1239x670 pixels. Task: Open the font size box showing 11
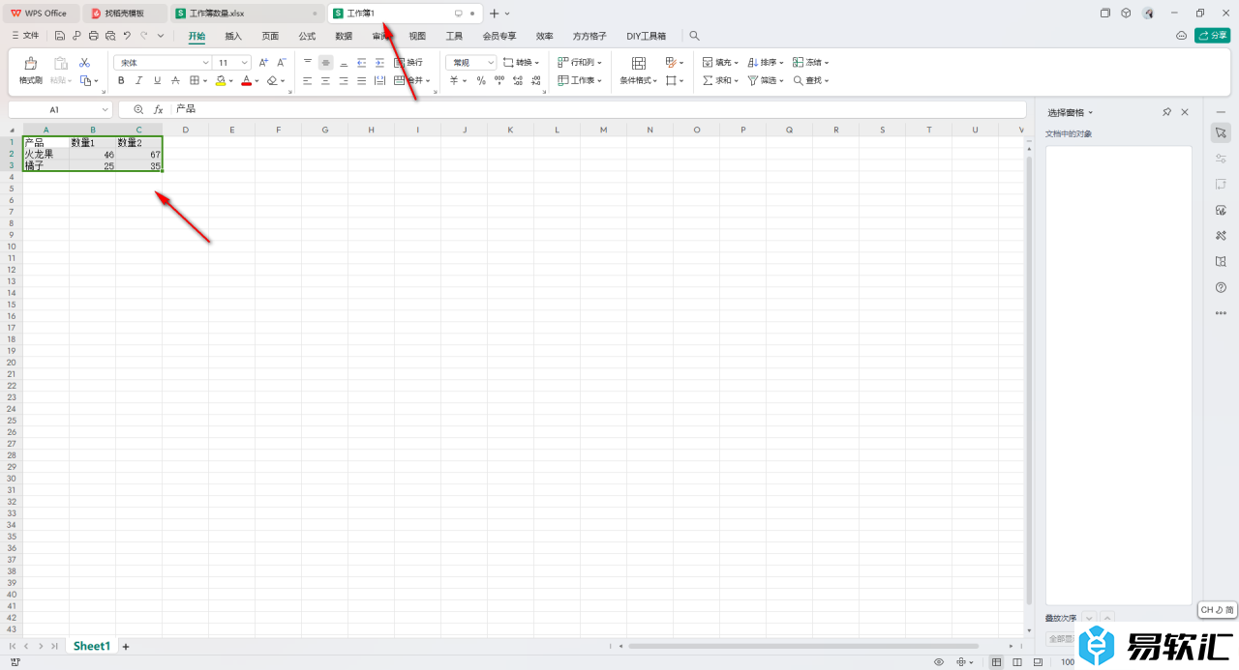233,62
